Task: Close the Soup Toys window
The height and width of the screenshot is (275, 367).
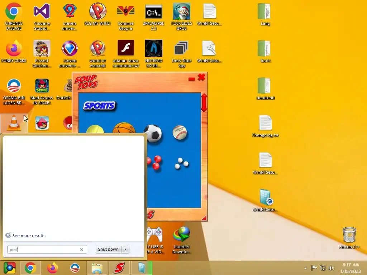Action: (201, 77)
